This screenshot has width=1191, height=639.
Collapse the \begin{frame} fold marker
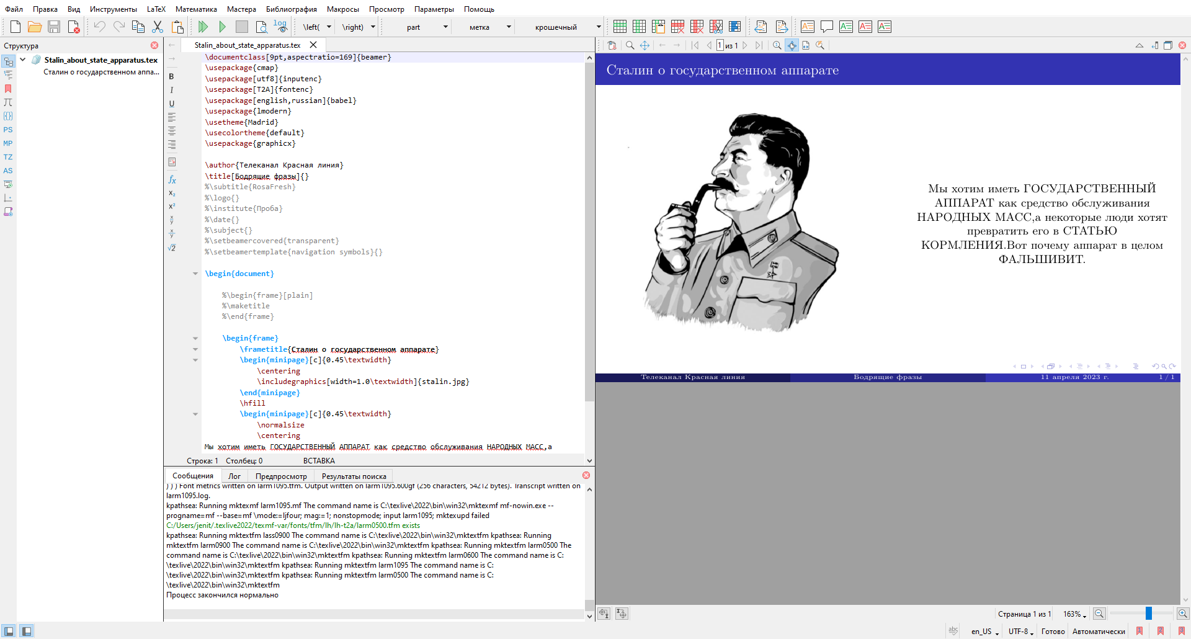(x=195, y=338)
